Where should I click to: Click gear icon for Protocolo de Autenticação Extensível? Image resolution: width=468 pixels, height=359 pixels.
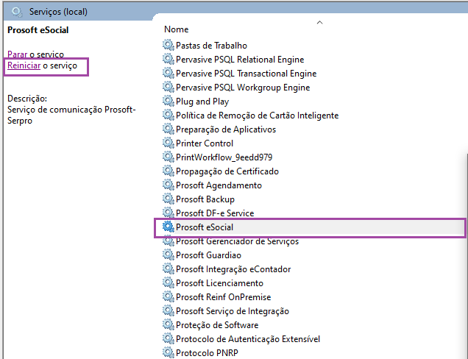tap(169, 339)
